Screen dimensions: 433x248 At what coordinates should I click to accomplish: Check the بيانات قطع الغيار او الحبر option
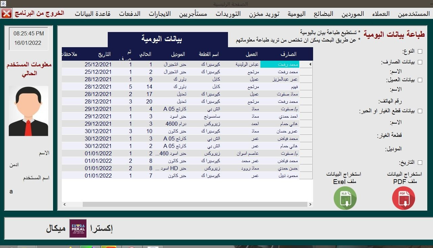pos(419,111)
